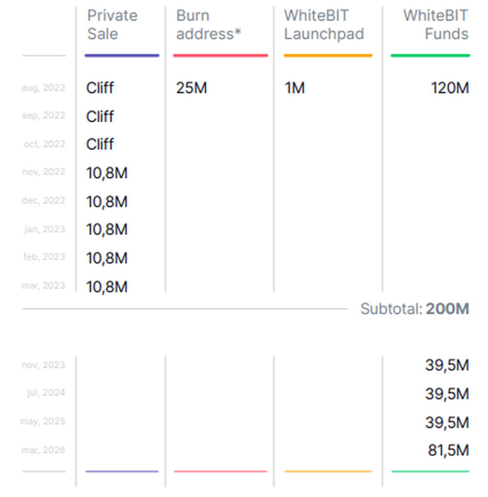Image resolution: width=488 pixels, height=497 pixels.
Task: Click the first Cliff entry under Private Sale
Action: [100, 88]
